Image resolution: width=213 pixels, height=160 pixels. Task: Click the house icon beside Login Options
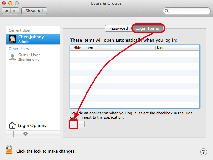tap(12, 125)
